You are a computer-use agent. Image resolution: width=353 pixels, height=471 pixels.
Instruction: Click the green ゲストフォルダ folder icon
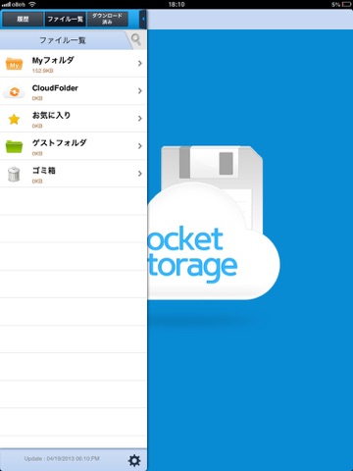pos(14,146)
